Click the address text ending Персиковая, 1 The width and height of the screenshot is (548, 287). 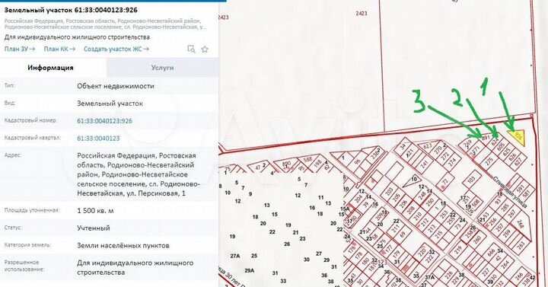click(x=139, y=174)
